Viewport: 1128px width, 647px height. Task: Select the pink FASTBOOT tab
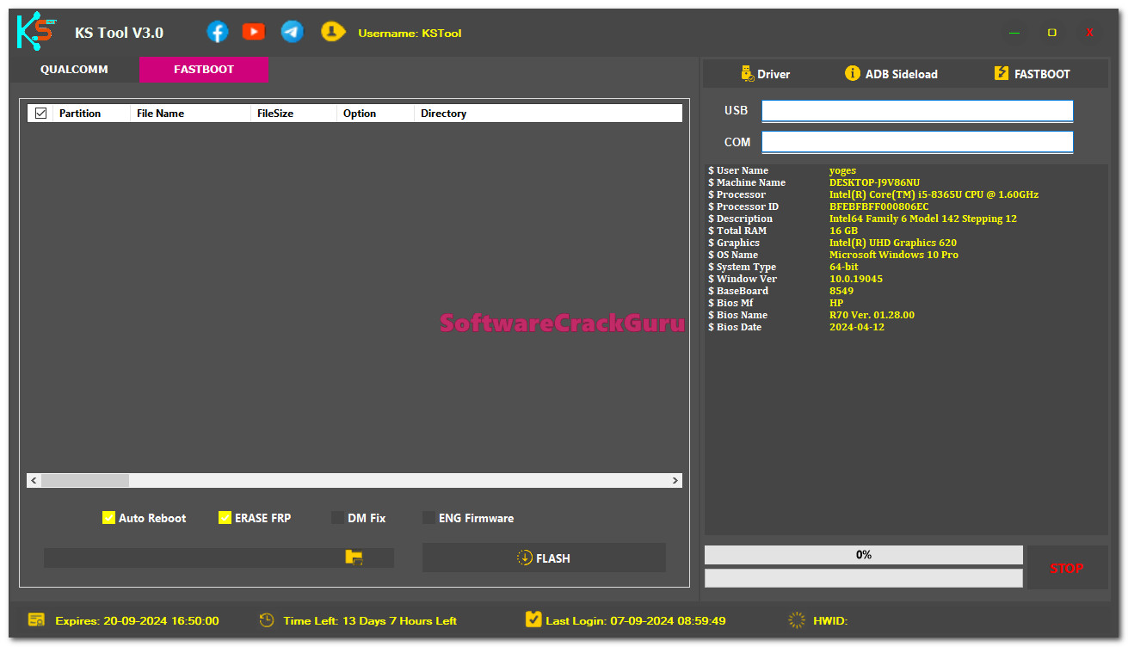click(x=204, y=70)
